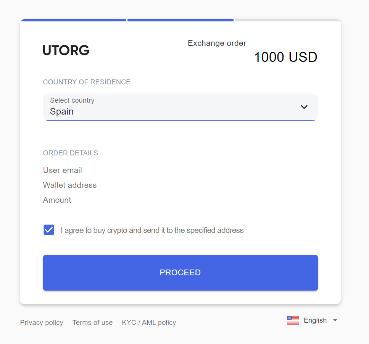Open the KYC / AML policy link
Screen dimensions: 369x344
[149, 323]
